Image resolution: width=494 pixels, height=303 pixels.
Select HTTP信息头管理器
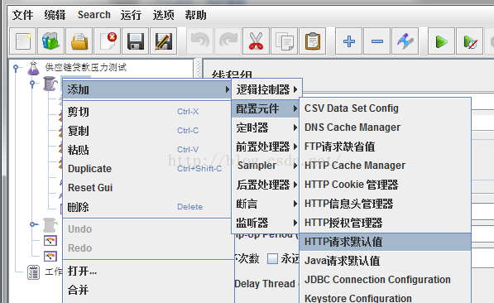tap(385, 204)
